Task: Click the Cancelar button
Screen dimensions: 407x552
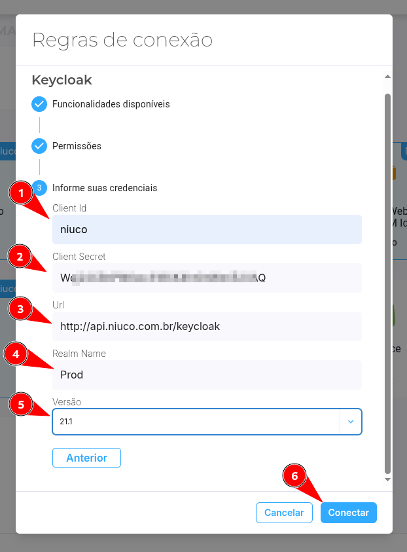Action: pyautogui.click(x=284, y=513)
